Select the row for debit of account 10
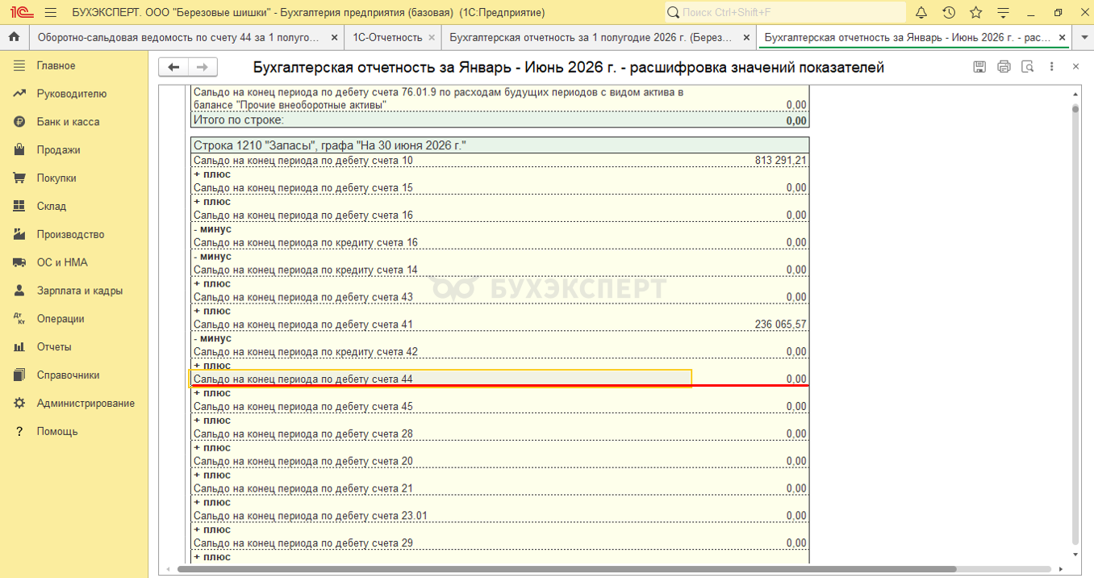The image size is (1094, 578). (500, 161)
